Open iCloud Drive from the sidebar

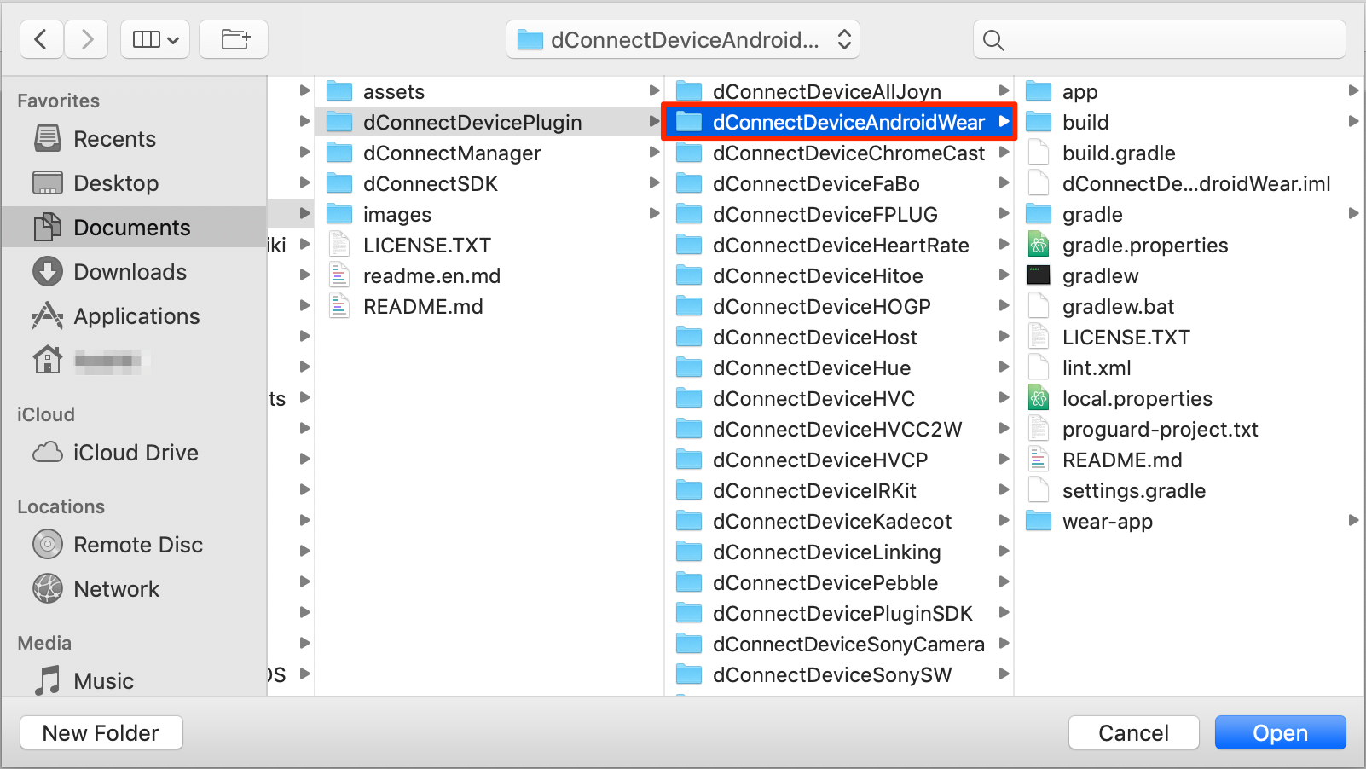(135, 453)
